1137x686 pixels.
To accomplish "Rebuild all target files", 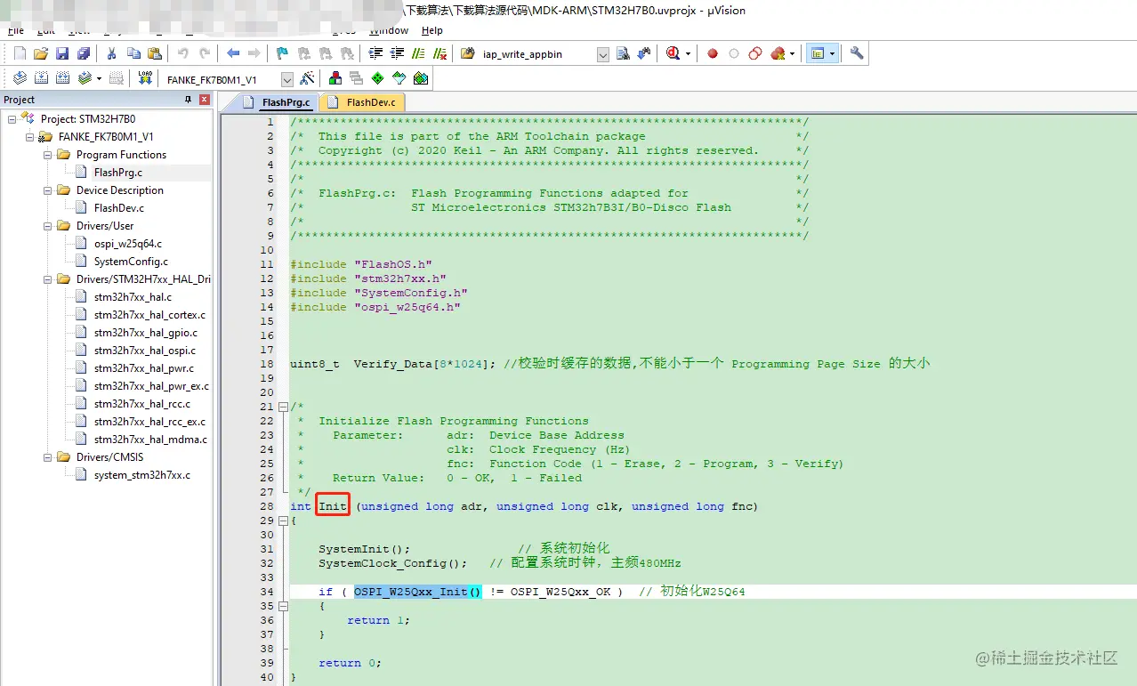I will pos(63,78).
